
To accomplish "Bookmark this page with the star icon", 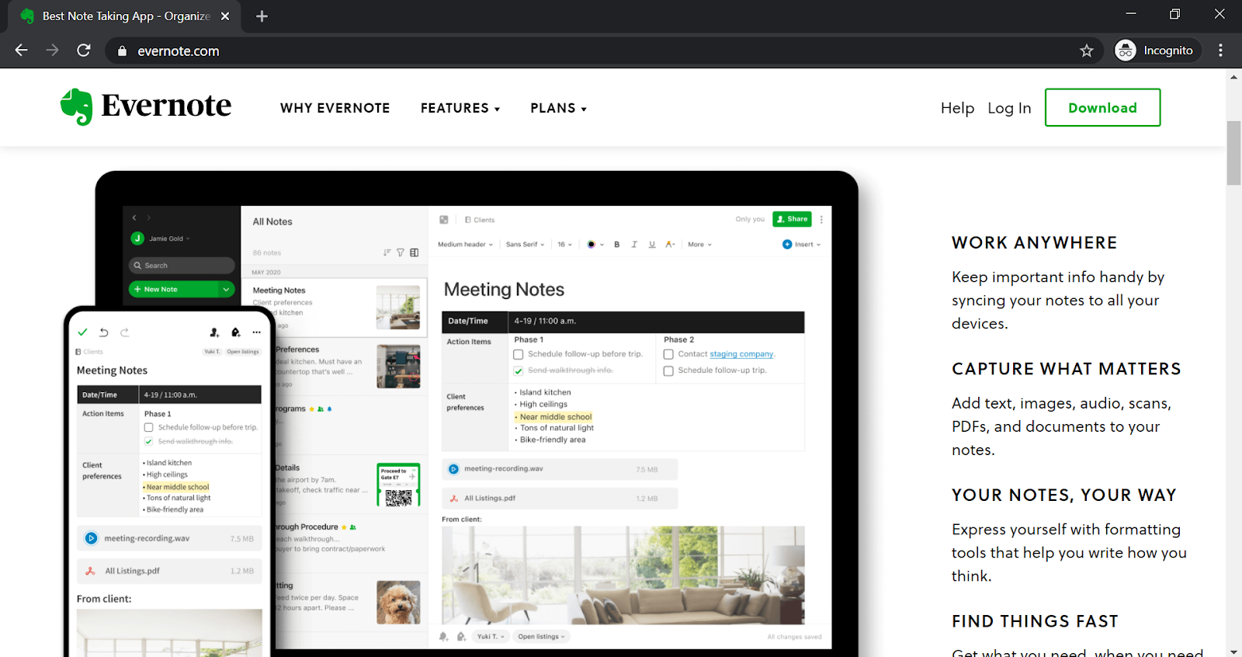I will 1086,50.
